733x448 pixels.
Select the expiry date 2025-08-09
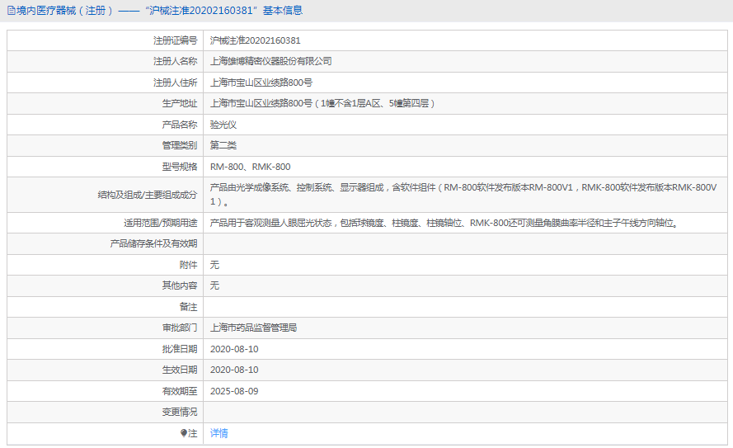point(234,391)
